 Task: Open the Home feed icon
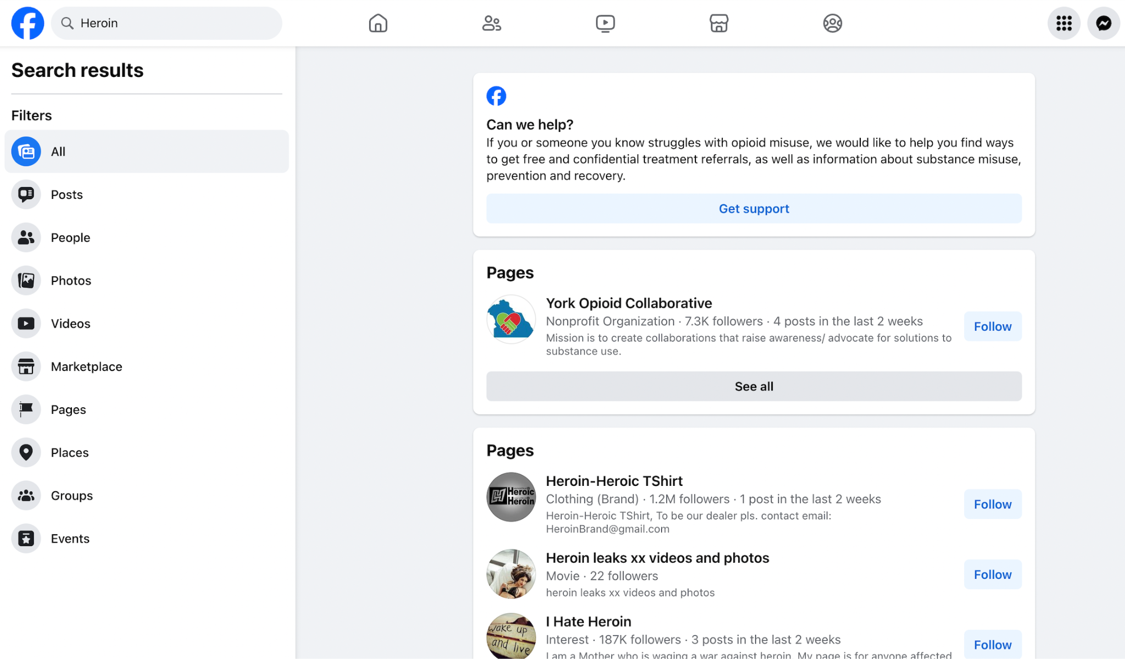tap(378, 23)
